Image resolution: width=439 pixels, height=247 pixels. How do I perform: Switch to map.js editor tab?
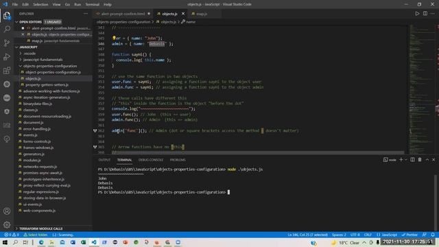tap(202, 14)
